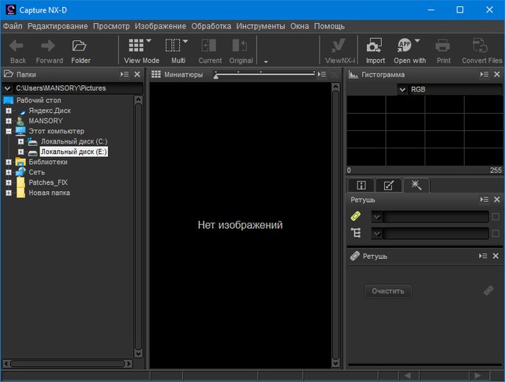Switch to the info tab icon
The image size is (505, 382).
point(361,185)
